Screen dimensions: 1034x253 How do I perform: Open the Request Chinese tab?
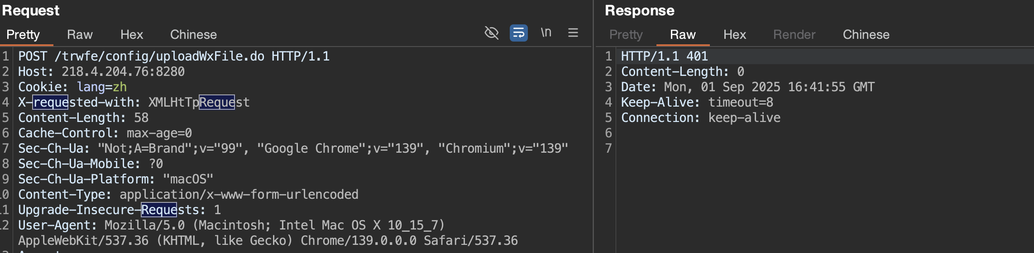tap(193, 35)
